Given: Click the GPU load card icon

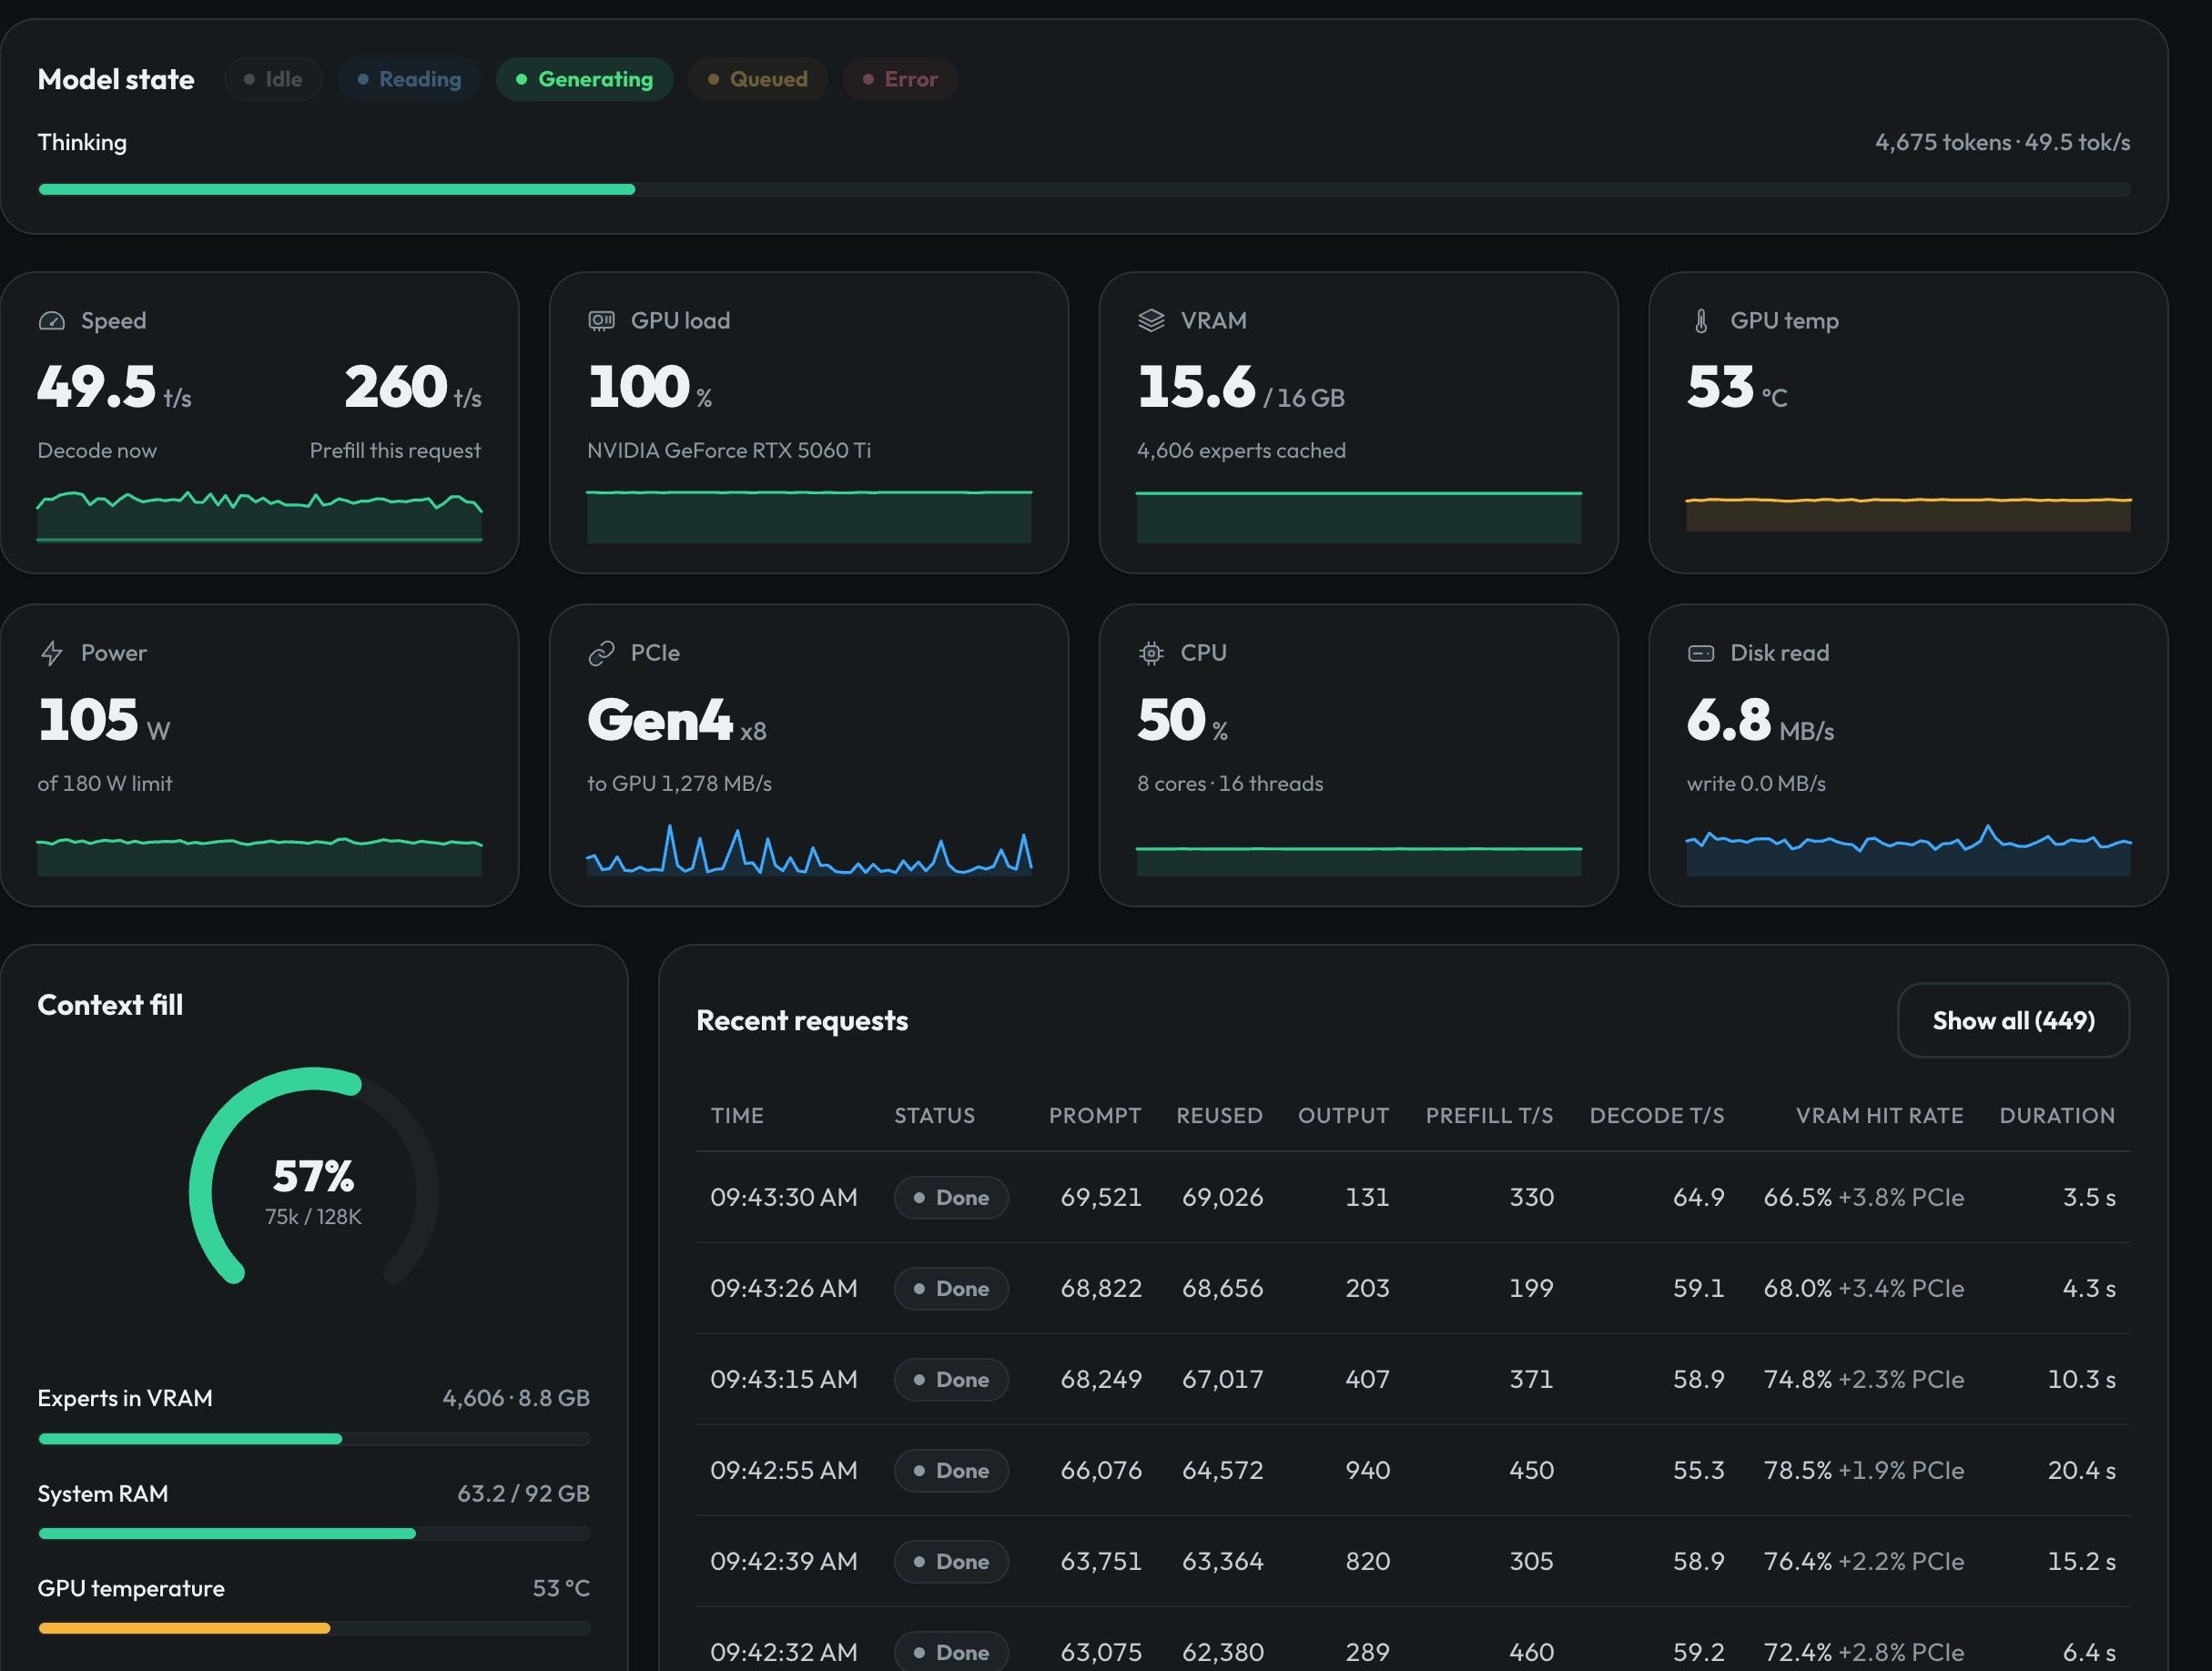Looking at the screenshot, I should click(601, 321).
